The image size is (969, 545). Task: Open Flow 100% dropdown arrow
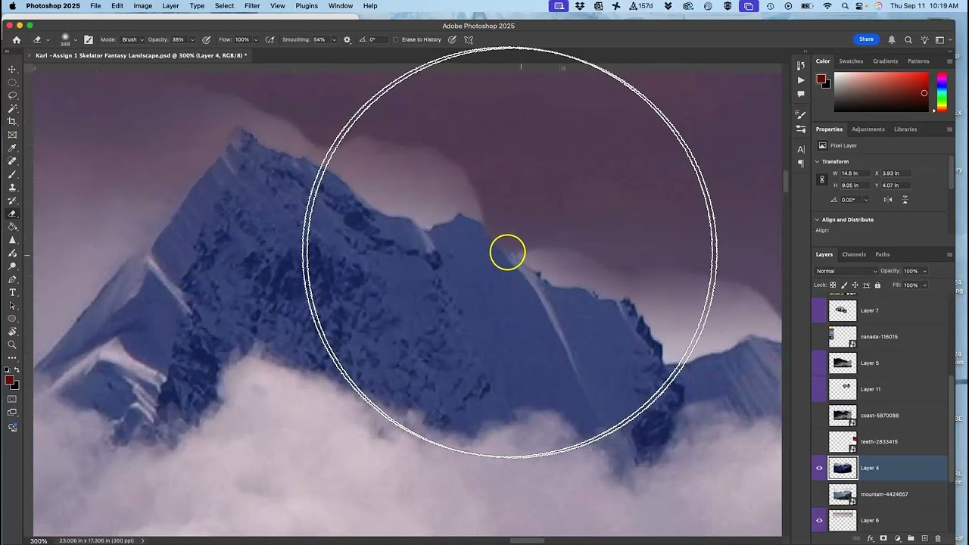click(256, 39)
